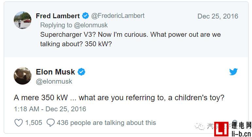Click Fred Lambert's verified badge
The image size is (252, 137).
click(x=85, y=16)
